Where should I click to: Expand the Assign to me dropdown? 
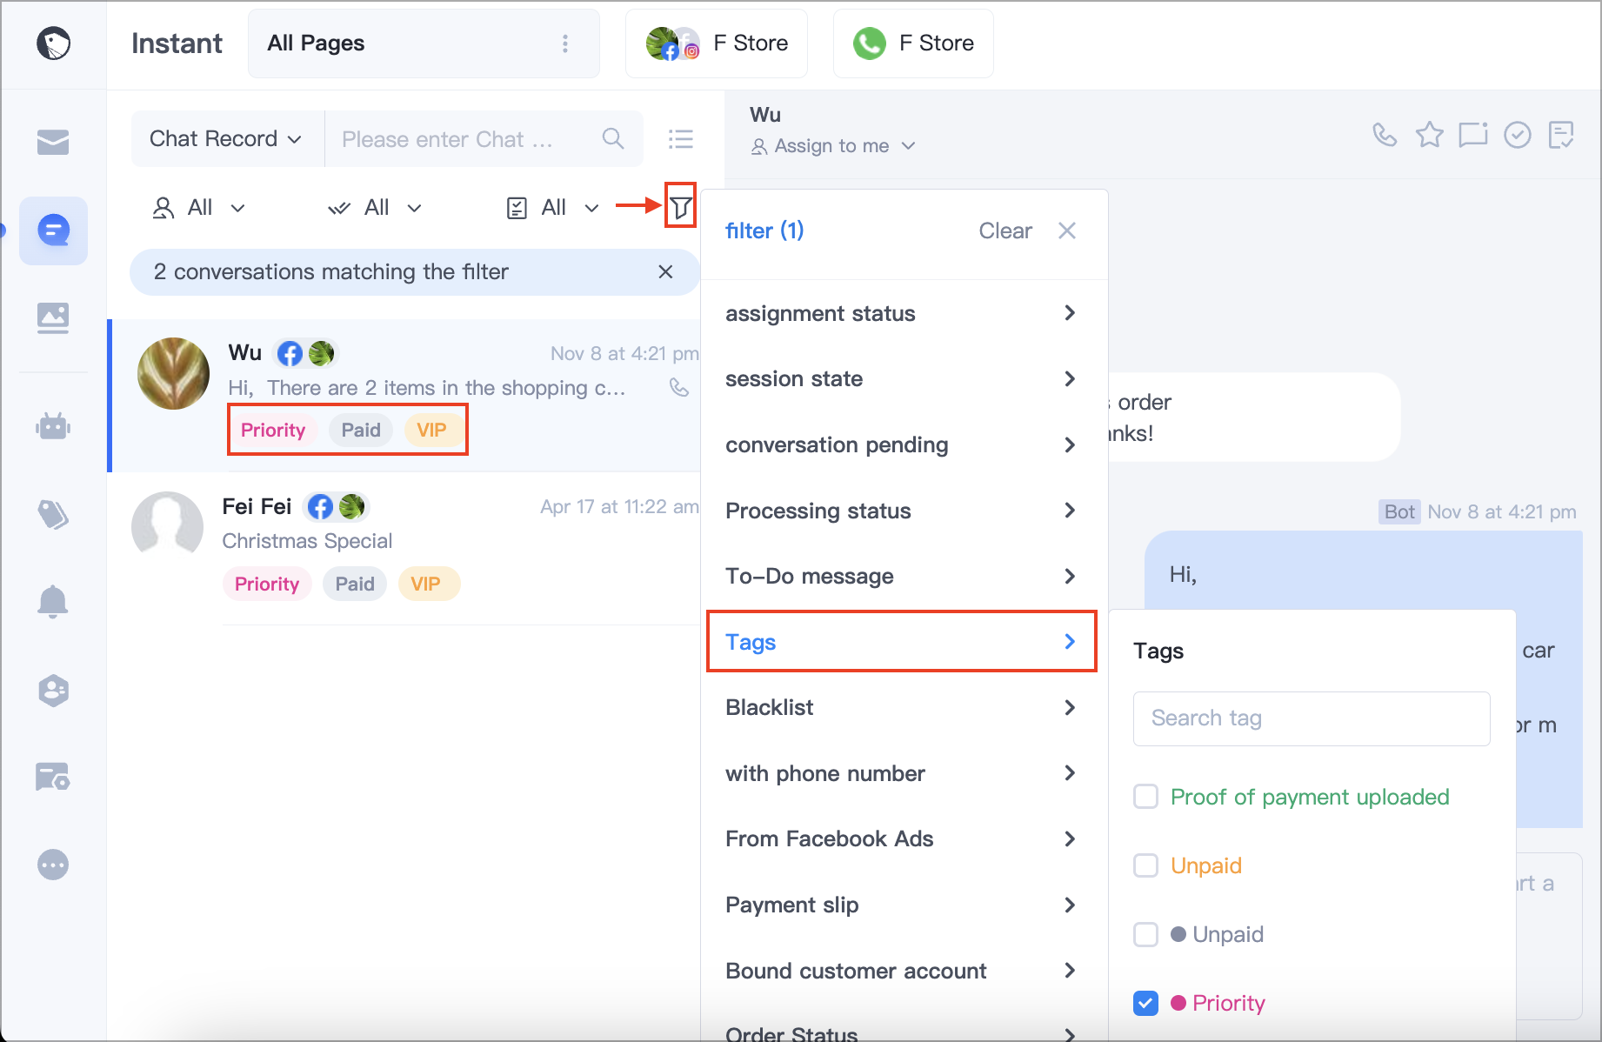pyautogui.click(x=832, y=145)
